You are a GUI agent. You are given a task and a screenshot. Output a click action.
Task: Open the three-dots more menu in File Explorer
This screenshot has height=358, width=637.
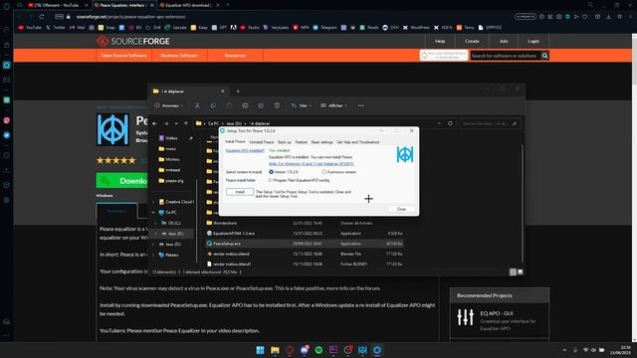360,105
